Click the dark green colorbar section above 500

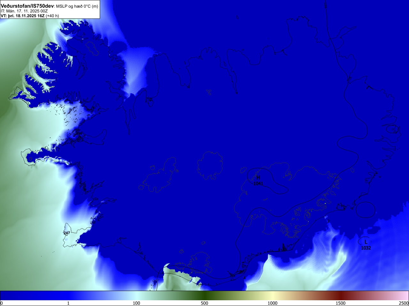coord(204,295)
